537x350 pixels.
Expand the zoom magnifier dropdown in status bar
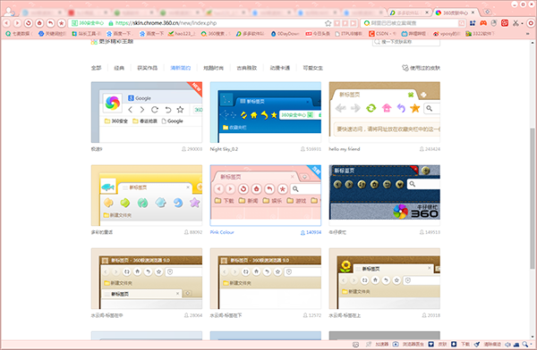click(x=531, y=344)
